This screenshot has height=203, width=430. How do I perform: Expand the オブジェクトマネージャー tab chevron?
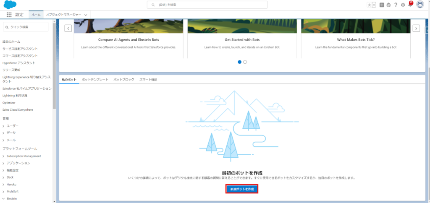tap(86, 15)
